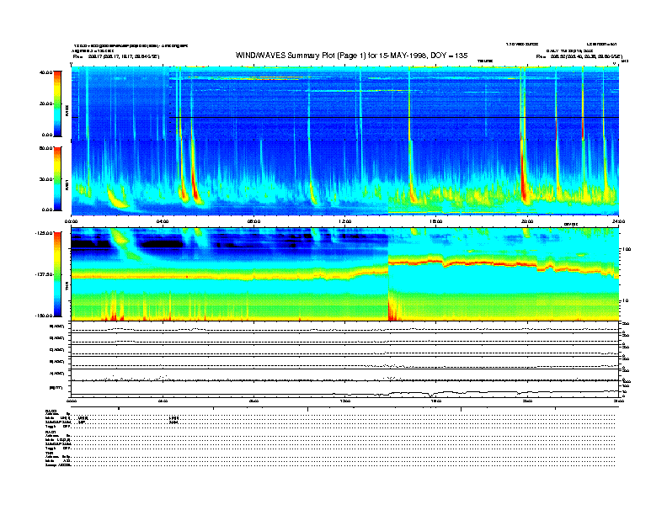Click the 10 frequency label right of TNR panel
Viewport: 667px width, 515px height.
pos(626,301)
